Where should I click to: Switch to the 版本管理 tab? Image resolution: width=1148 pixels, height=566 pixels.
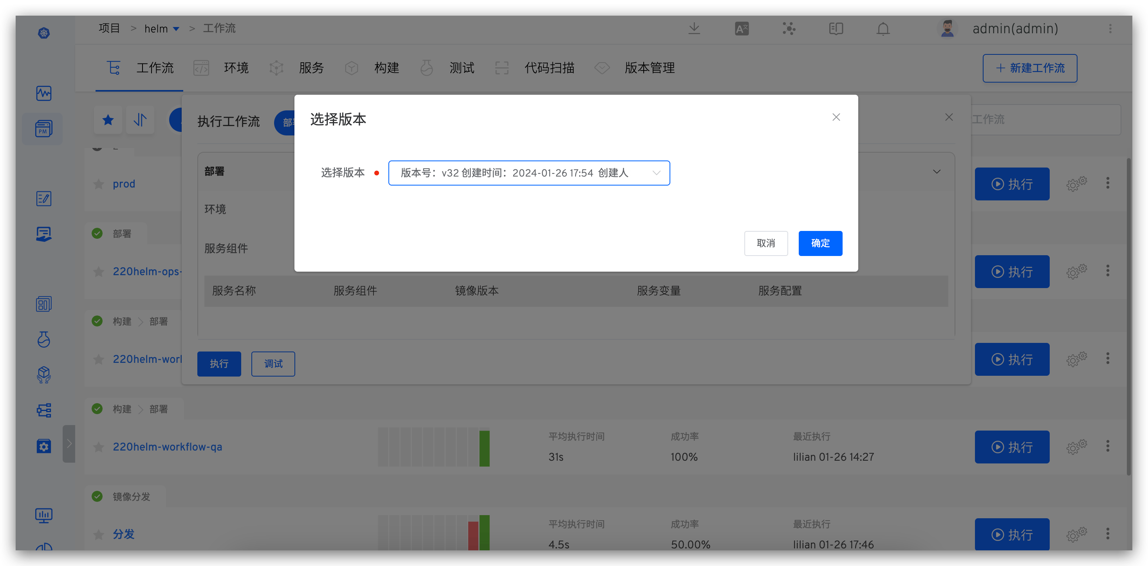649,68
